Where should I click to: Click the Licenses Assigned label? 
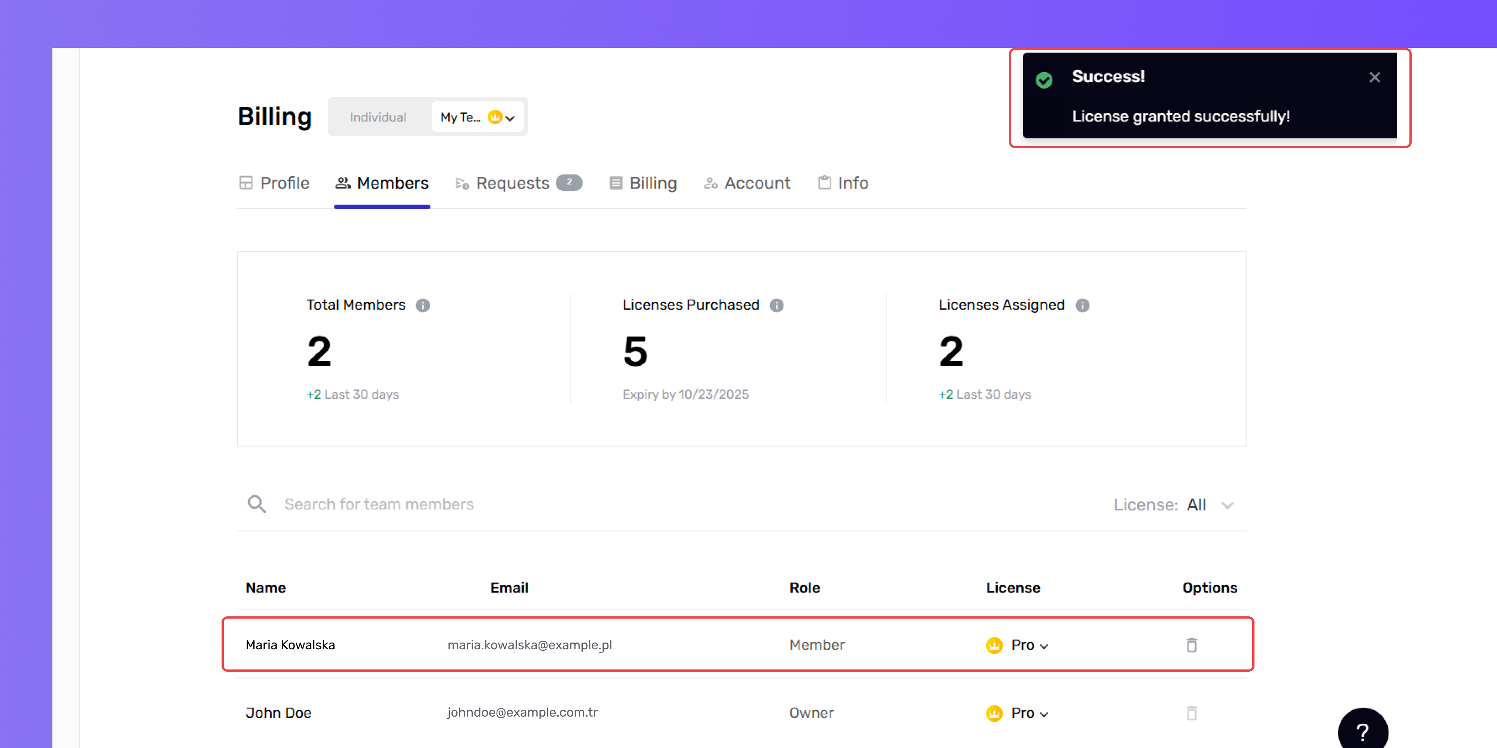pyautogui.click(x=1001, y=305)
